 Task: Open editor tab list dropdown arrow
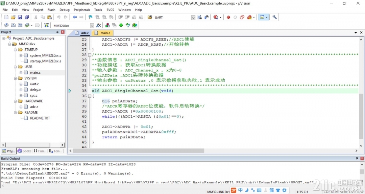pos(356,33)
